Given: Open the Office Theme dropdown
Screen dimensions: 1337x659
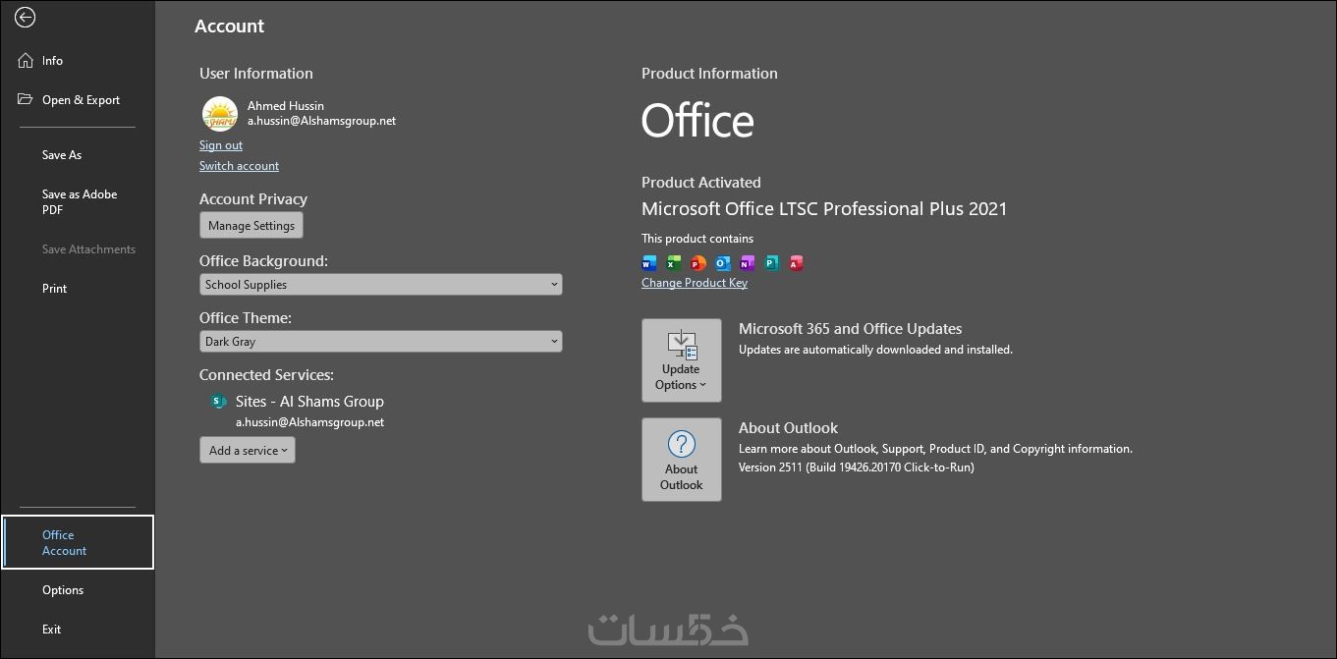Looking at the screenshot, I should click(380, 342).
